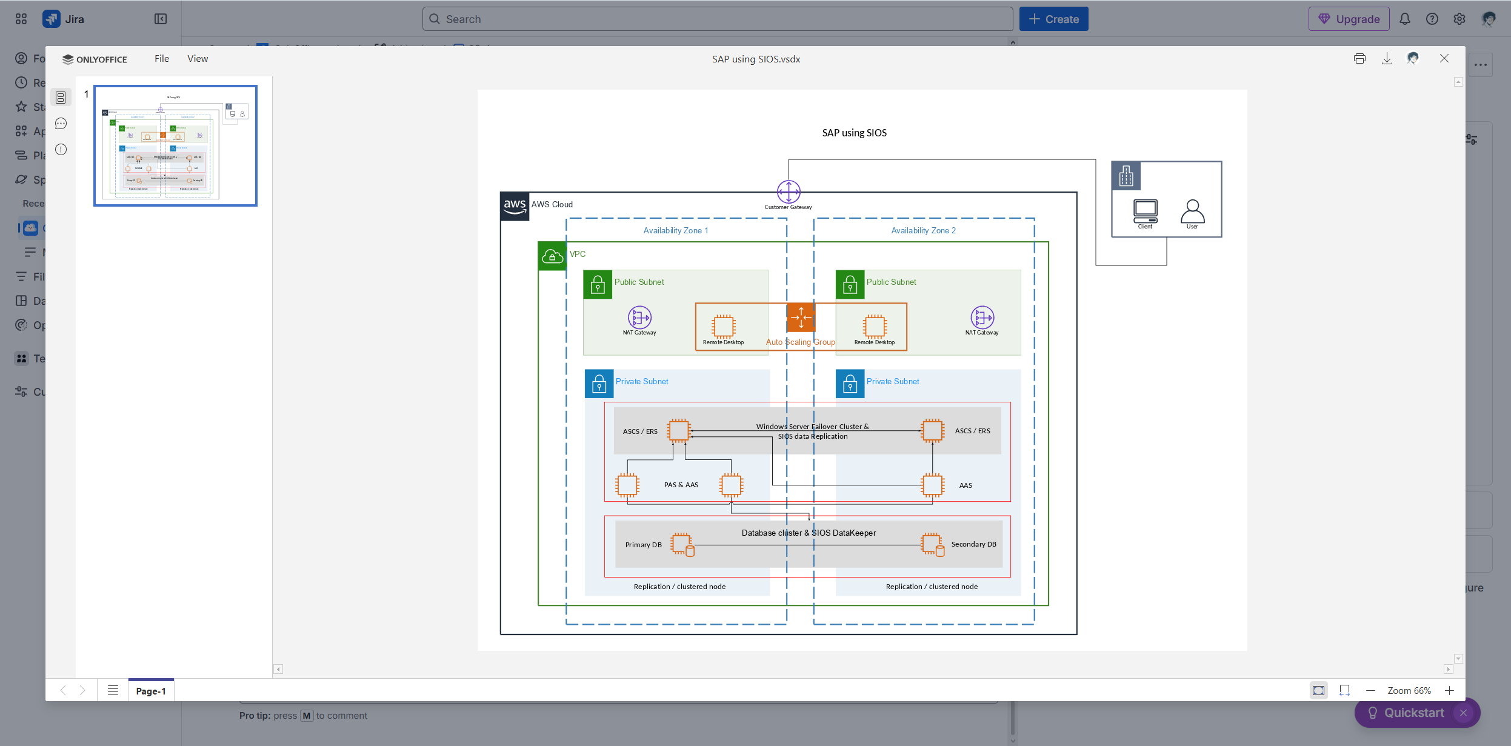
Task: Open the page list at bottom left
Action: (113, 690)
